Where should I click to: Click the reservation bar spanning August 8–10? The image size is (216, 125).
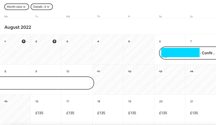point(47,83)
